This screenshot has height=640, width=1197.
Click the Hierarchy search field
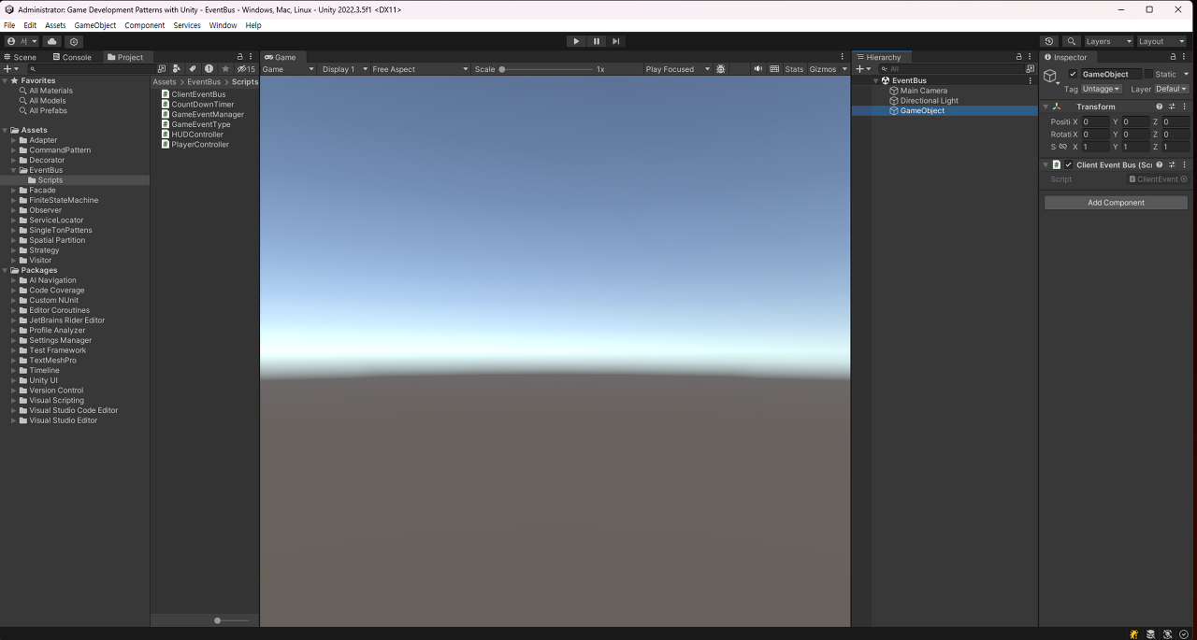pyautogui.click(x=954, y=69)
